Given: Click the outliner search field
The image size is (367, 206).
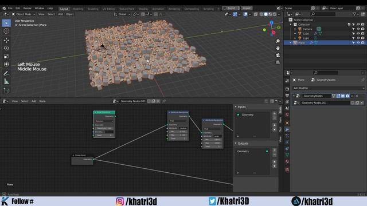Looking at the screenshot, I should pyautogui.click(x=323, y=14).
